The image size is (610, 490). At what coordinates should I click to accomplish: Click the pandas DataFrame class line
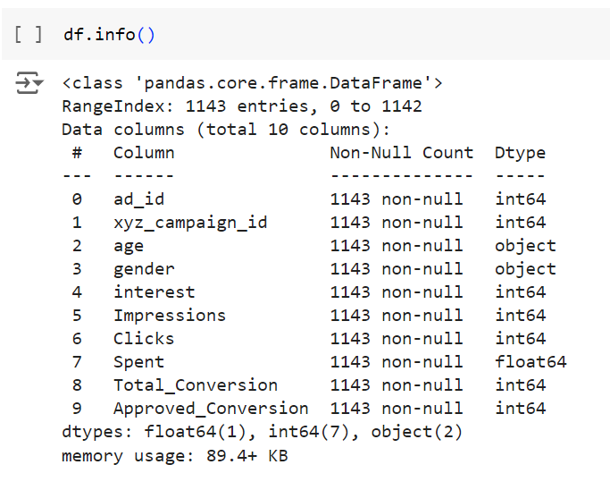(252, 84)
